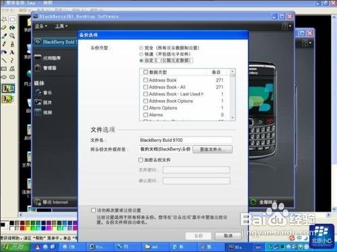Select the Polygon shape tool
337x252 pixels.
12,69
